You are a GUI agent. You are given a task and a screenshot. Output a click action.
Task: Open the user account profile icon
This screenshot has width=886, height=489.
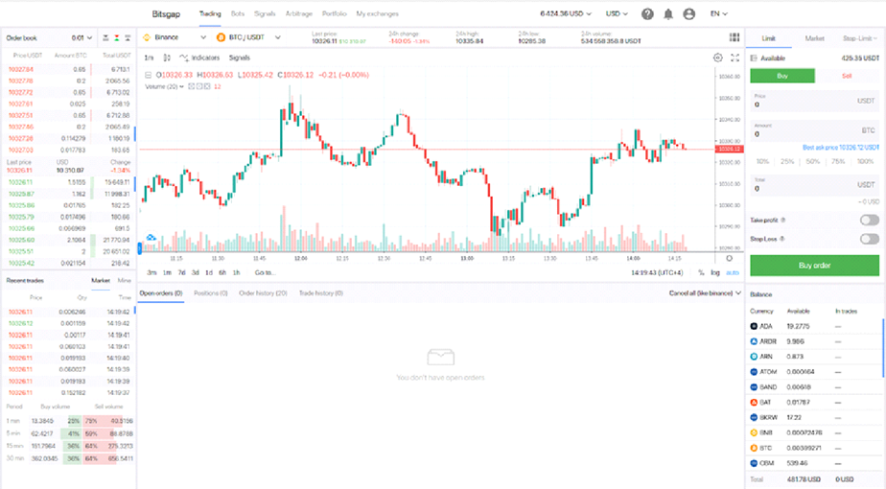689,14
